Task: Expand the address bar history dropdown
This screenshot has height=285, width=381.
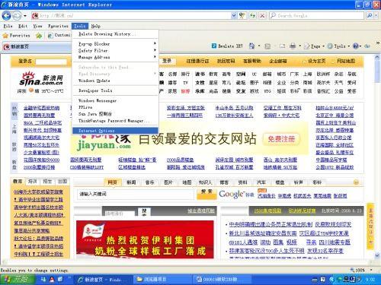Action: point(234,16)
